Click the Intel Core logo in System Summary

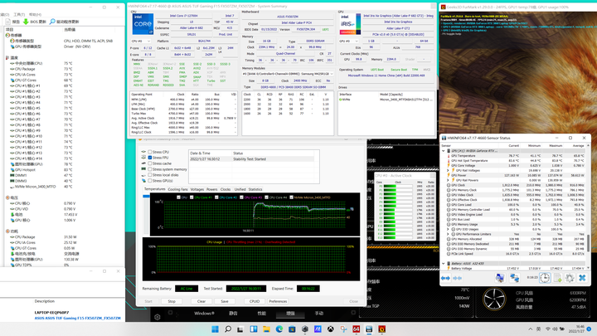pos(143,24)
